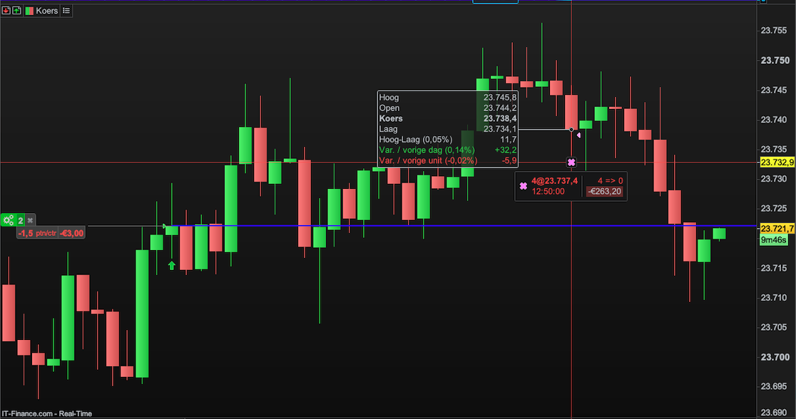Click the 12:50:00 trade time text
The image size is (796, 419).
point(548,191)
